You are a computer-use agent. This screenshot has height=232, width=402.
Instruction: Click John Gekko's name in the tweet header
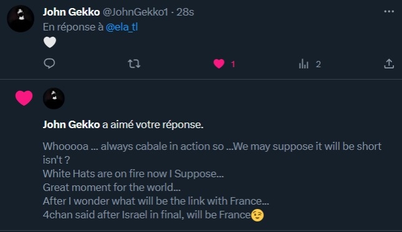[72, 12]
